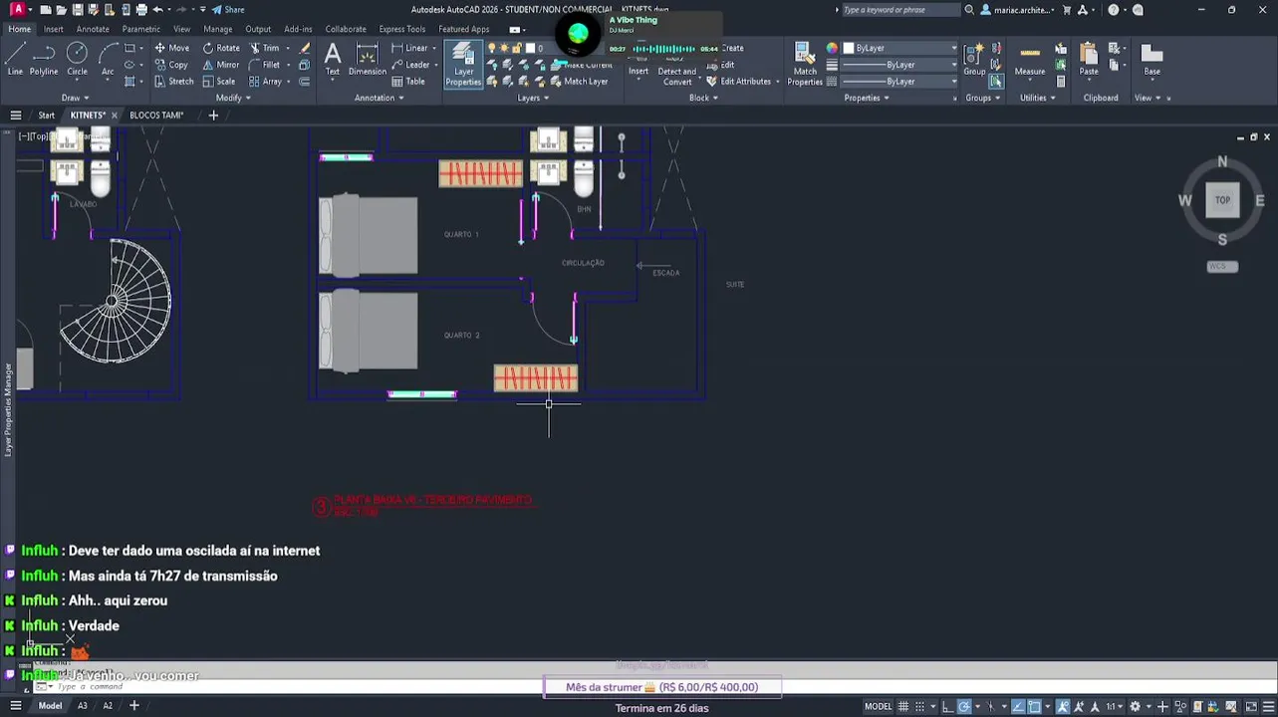Toggle MODEL space button in status bar
1278x717 pixels.
[x=878, y=706]
